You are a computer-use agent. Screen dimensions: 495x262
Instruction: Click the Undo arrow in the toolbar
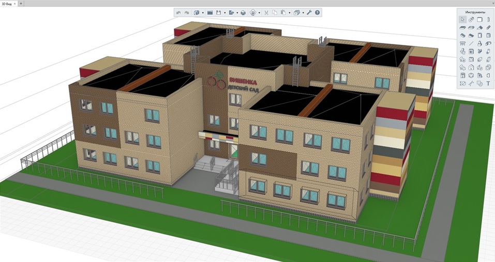(178, 12)
